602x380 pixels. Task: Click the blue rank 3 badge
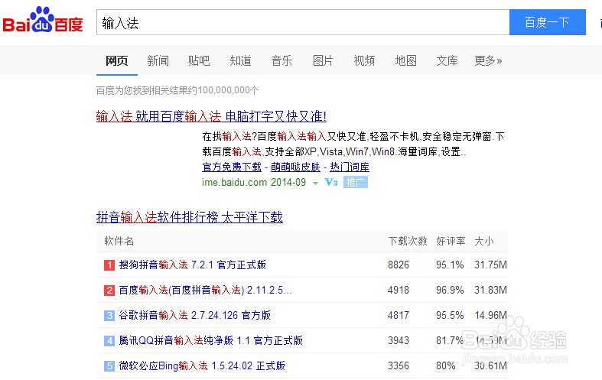click(109, 316)
